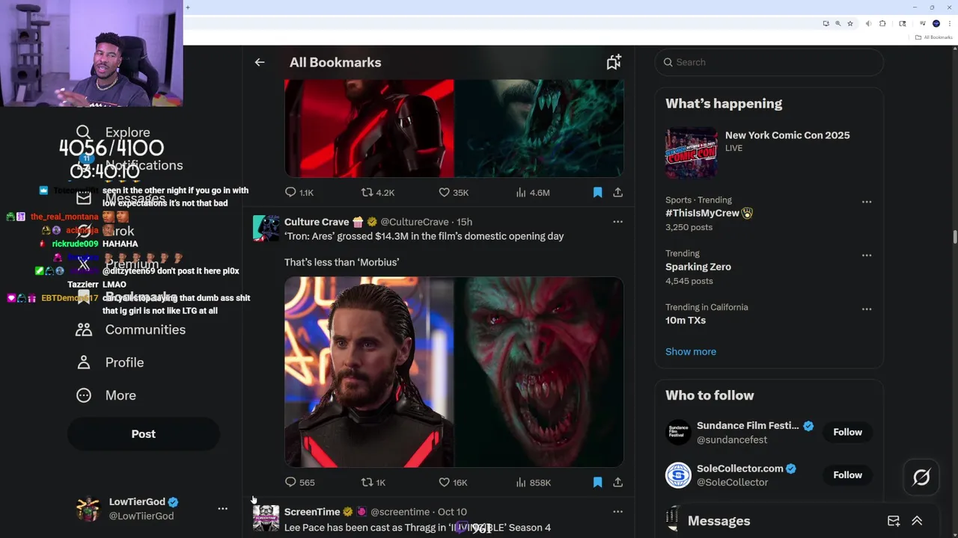Open New York Comic Con 2025 thumbnail
The height and width of the screenshot is (538, 958).
click(691, 152)
